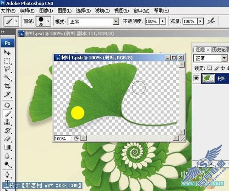Open the 窗口 (Window) menu

[141, 11]
